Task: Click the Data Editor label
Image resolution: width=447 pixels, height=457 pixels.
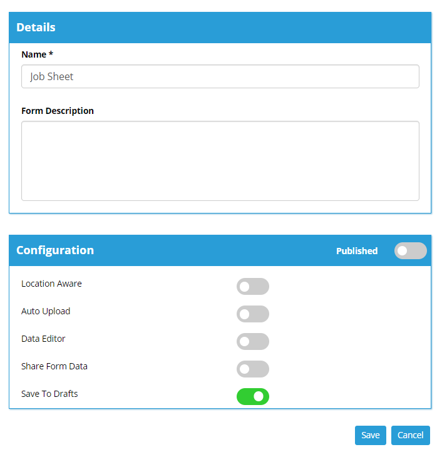Action: click(43, 339)
